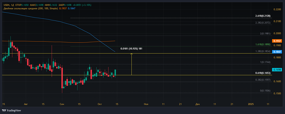Screen dimensions: 285x114
Task: Select Fibonacci level 0.618(0.1653) label
Action: pos(263,73)
